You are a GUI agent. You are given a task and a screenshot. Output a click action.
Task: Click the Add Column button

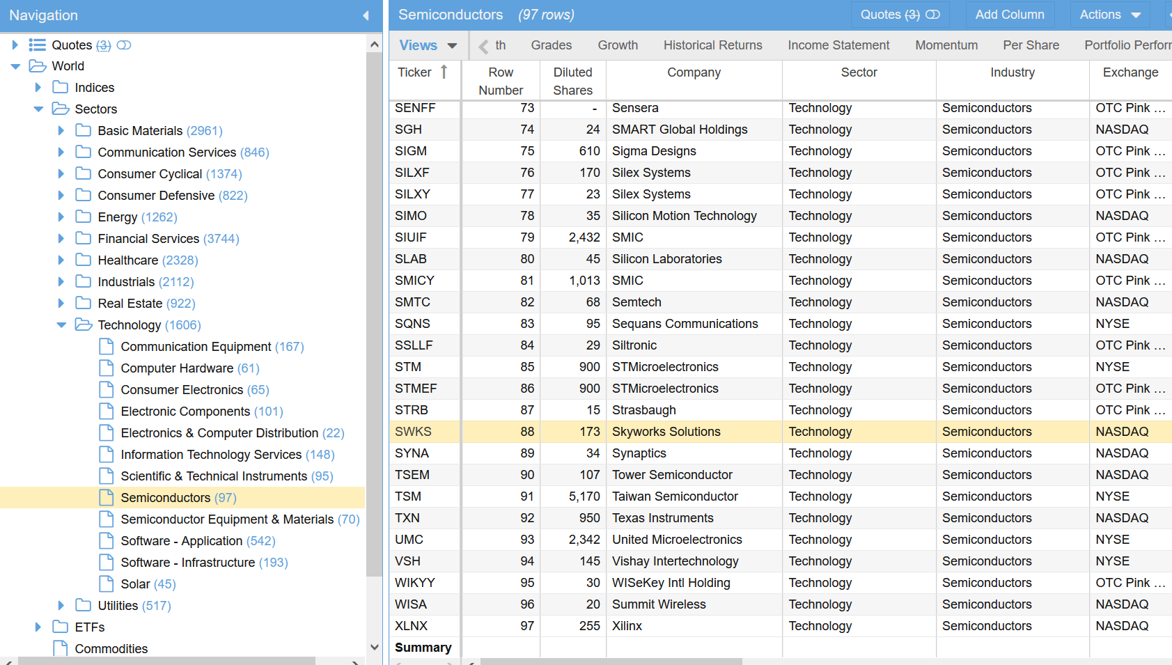click(x=1010, y=15)
